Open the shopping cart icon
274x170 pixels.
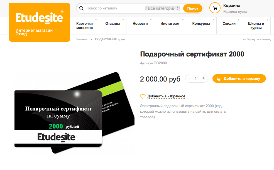tap(215, 8)
